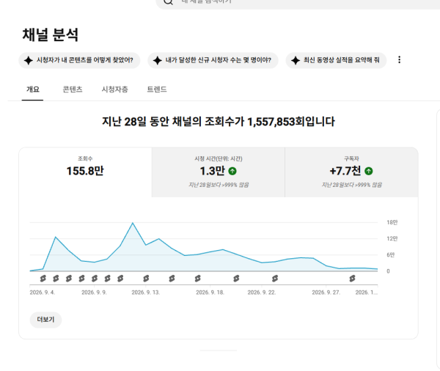This screenshot has height=371, width=440.
Task: Click the 18만 y-axis label
Action: pyautogui.click(x=392, y=222)
